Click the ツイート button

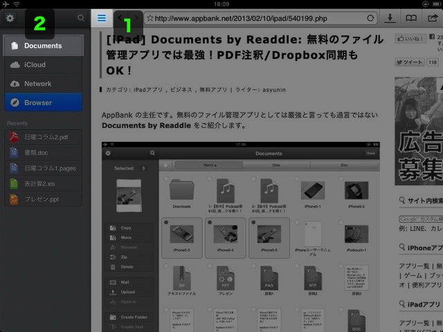pos(409,62)
